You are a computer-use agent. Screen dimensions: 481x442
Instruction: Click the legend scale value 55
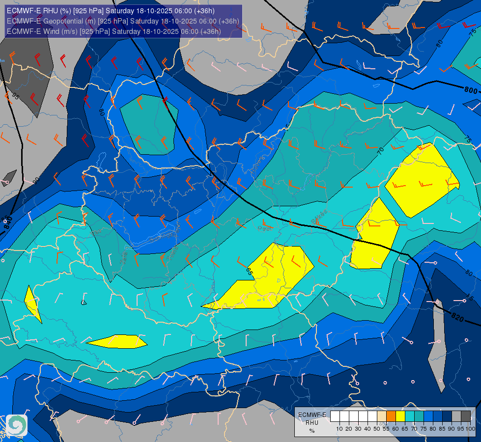[x=386, y=429]
